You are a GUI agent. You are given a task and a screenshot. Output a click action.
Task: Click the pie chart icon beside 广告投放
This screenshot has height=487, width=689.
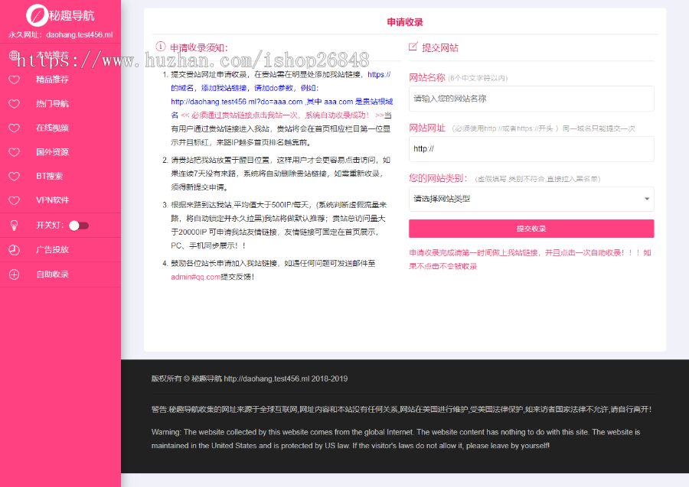coord(14,250)
